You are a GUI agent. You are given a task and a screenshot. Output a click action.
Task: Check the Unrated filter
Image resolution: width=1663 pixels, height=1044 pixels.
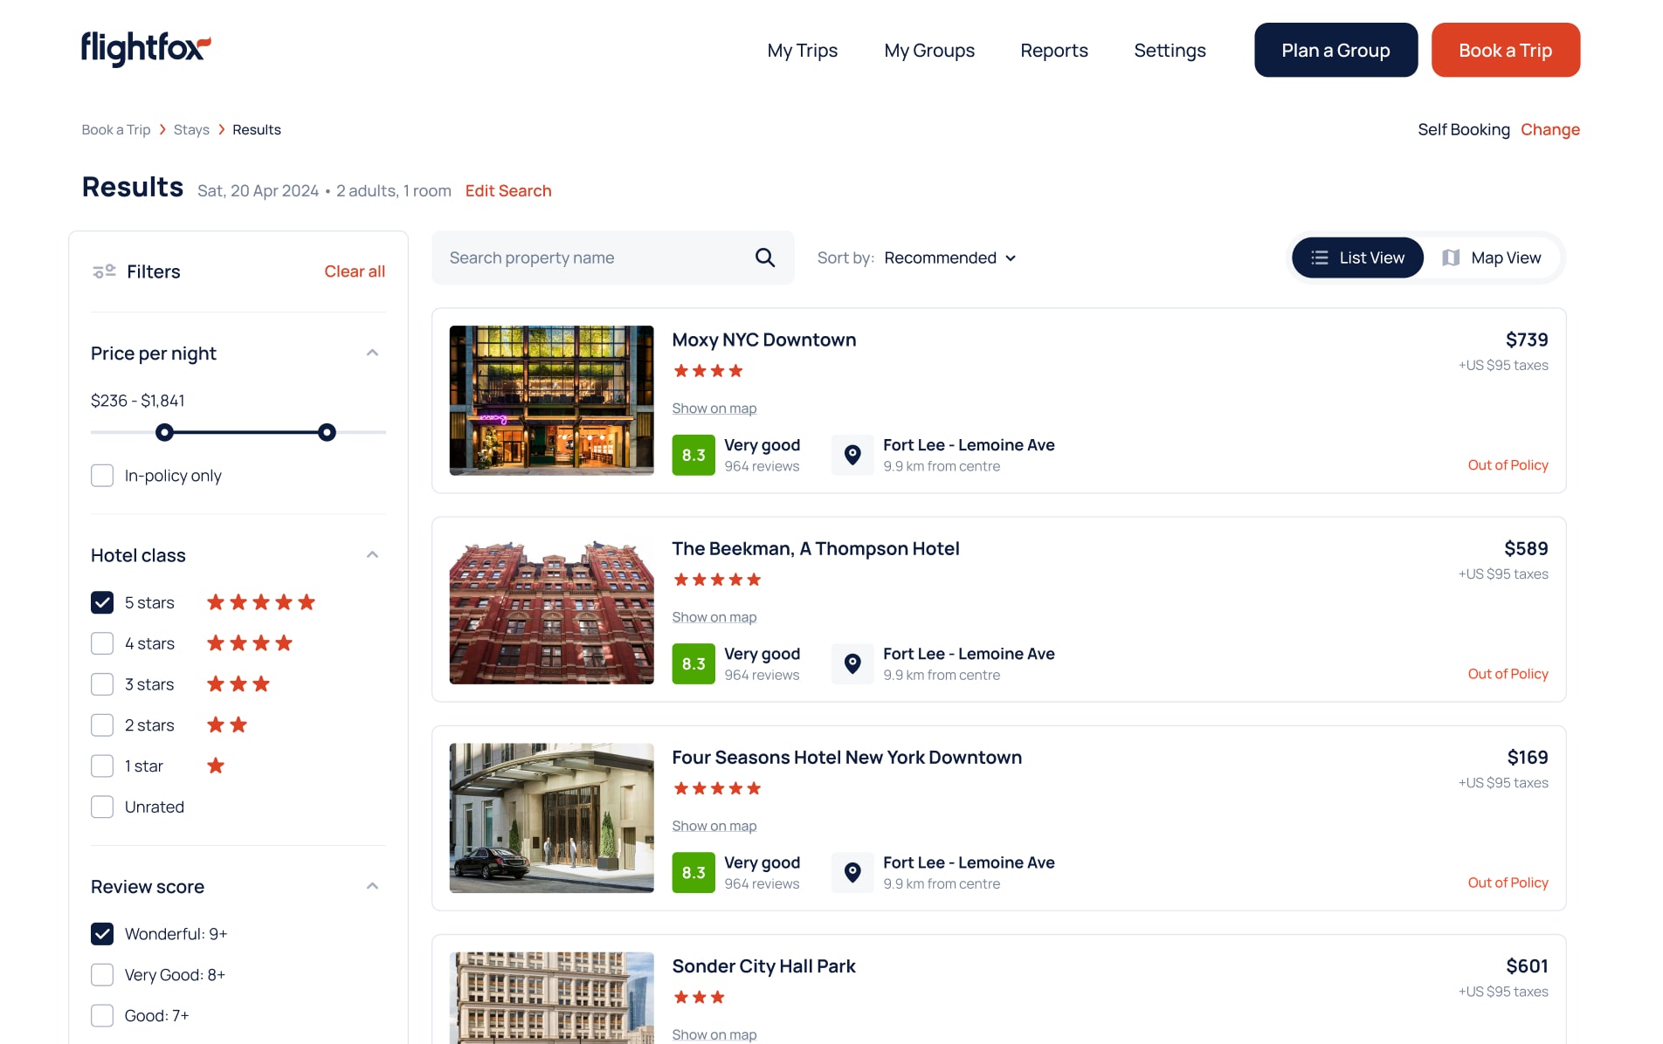click(102, 807)
